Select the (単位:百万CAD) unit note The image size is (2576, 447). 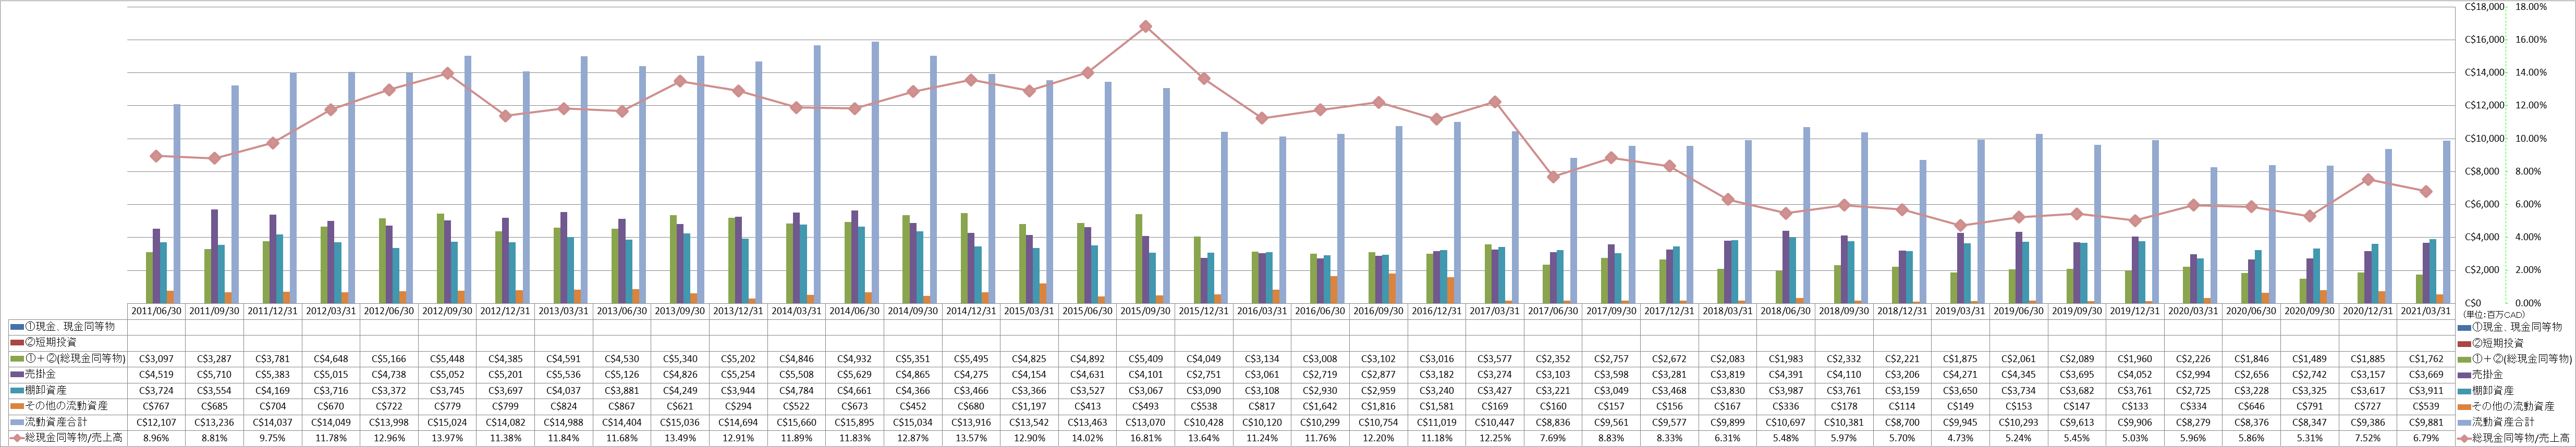coord(2494,315)
